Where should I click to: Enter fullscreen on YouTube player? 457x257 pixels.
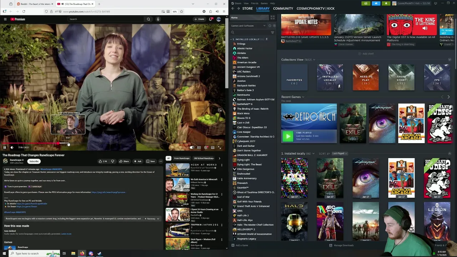coord(219,147)
